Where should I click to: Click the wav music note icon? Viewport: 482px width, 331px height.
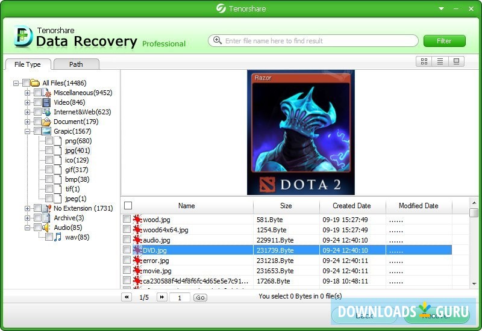pyautogui.click(x=57, y=237)
